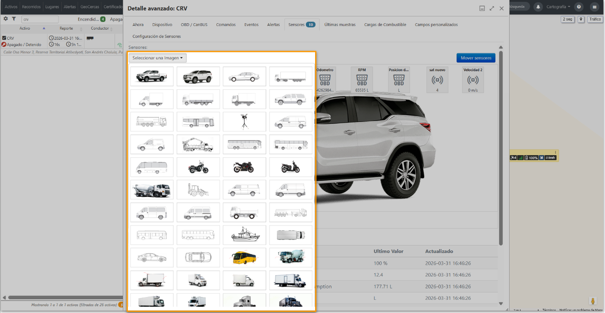
Task: Select the sat nuevo sensor icon
Action: tap(437, 80)
